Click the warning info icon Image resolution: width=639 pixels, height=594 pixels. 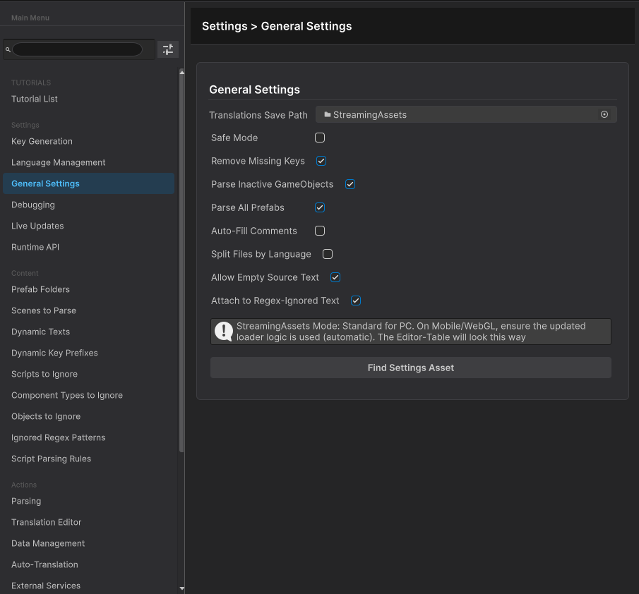click(224, 332)
